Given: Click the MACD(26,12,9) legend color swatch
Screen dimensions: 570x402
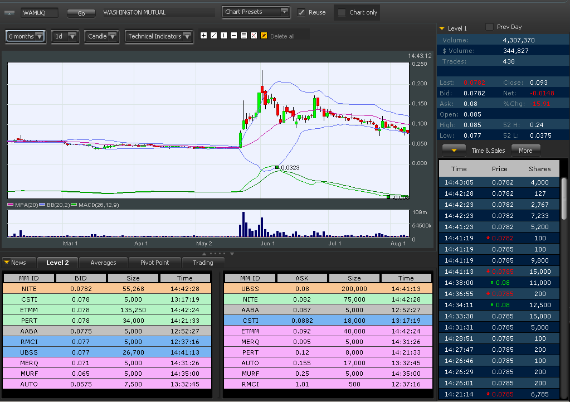Looking at the screenshot, I should (x=74, y=205).
